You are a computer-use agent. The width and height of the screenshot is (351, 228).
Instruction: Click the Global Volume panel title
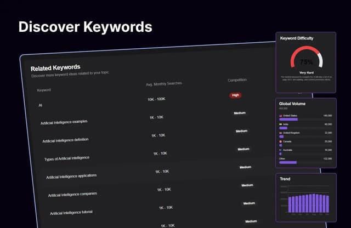point(292,104)
